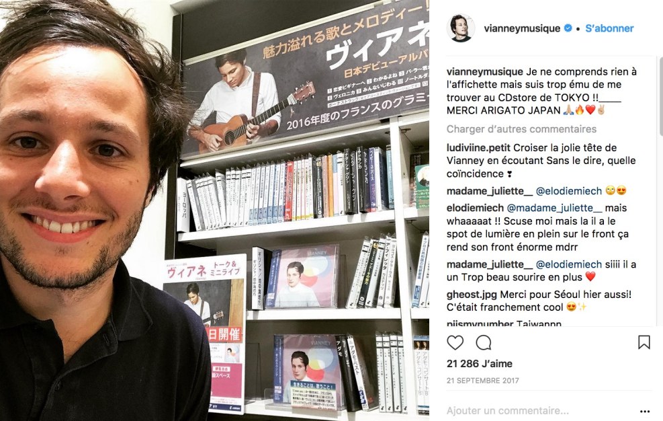Click the verified badge next to vianneymusique
This screenshot has height=421, width=663.
[568, 28]
